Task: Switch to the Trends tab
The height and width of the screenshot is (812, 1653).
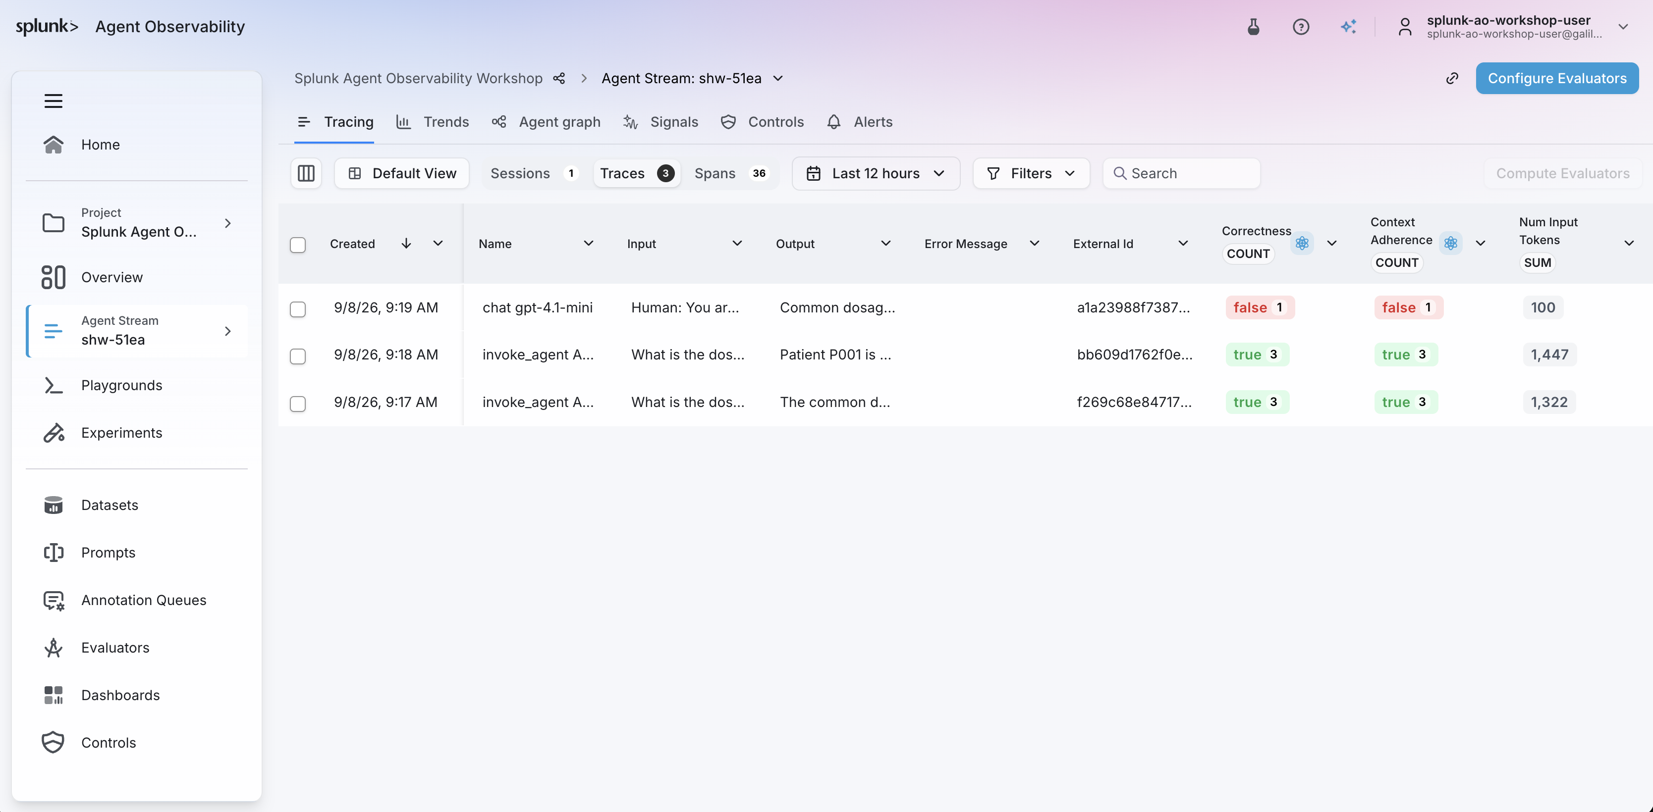Action: tap(433, 122)
